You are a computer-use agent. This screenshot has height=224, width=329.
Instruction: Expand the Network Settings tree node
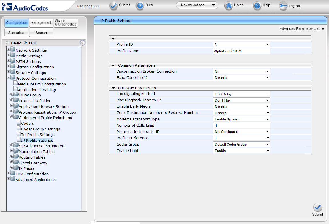click(9, 50)
